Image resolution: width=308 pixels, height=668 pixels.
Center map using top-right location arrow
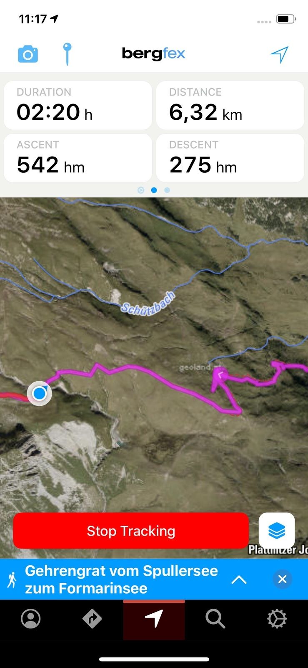tap(279, 54)
